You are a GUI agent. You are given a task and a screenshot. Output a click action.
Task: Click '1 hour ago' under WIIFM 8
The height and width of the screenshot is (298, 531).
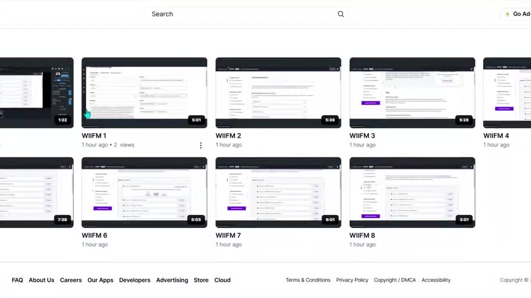(363, 245)
